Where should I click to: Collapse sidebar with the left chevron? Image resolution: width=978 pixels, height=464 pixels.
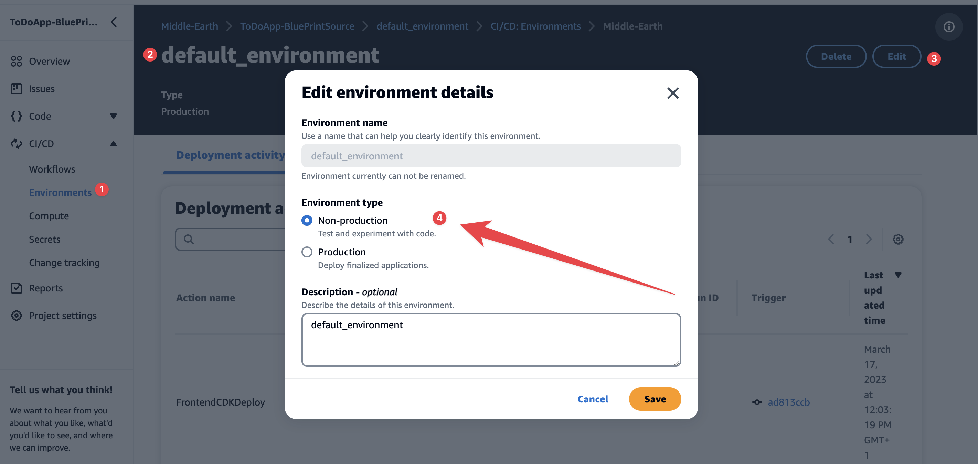click(114, 22)
